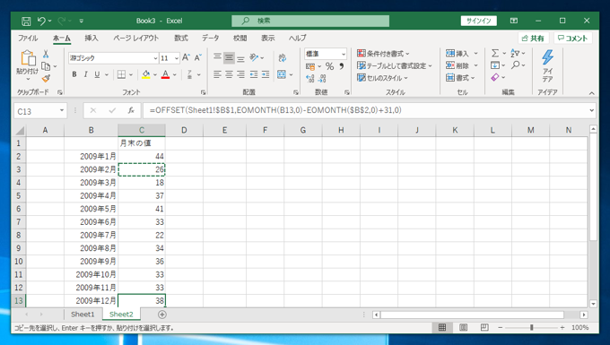Open the fill color dropdown arrow
The image size is (610, 345).
coord(155,74)
